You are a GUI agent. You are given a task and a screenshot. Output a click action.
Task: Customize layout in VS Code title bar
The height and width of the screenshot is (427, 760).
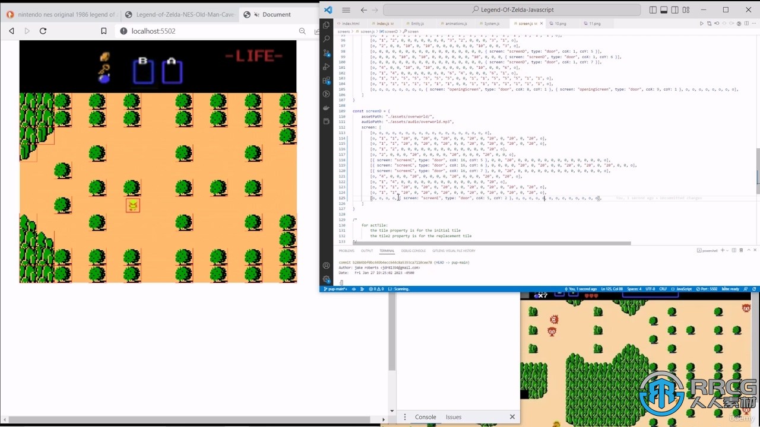pyautogui.click(x=686, y=9)
